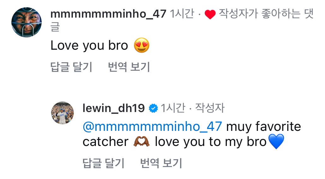
Task: Click the red heart author-liked icon
Action: (210, 14)
